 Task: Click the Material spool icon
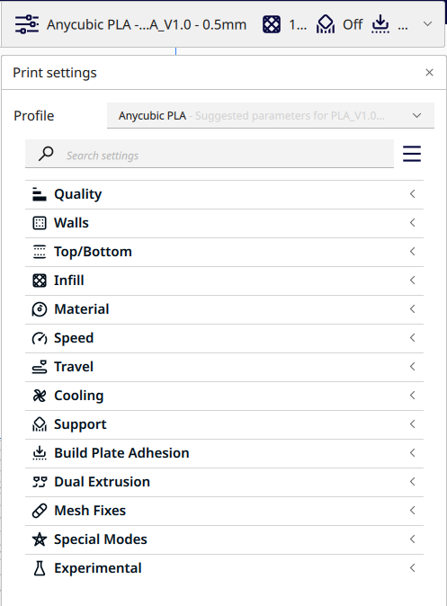coord(39,309)
